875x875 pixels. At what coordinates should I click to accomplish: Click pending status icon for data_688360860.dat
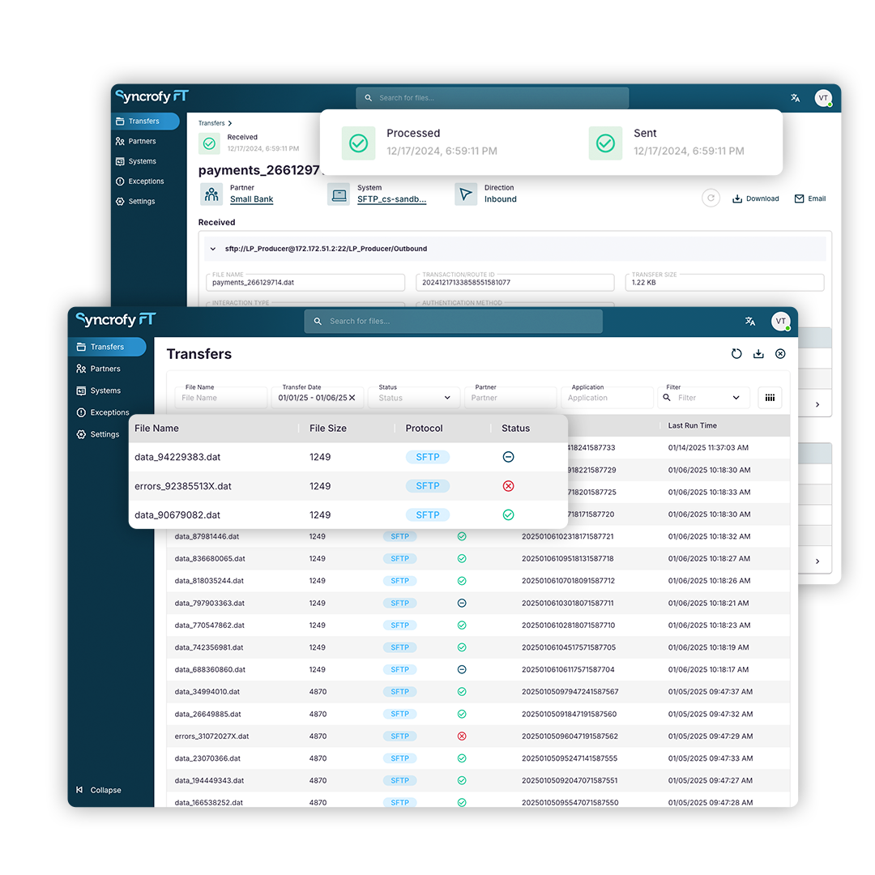[462, 670]
